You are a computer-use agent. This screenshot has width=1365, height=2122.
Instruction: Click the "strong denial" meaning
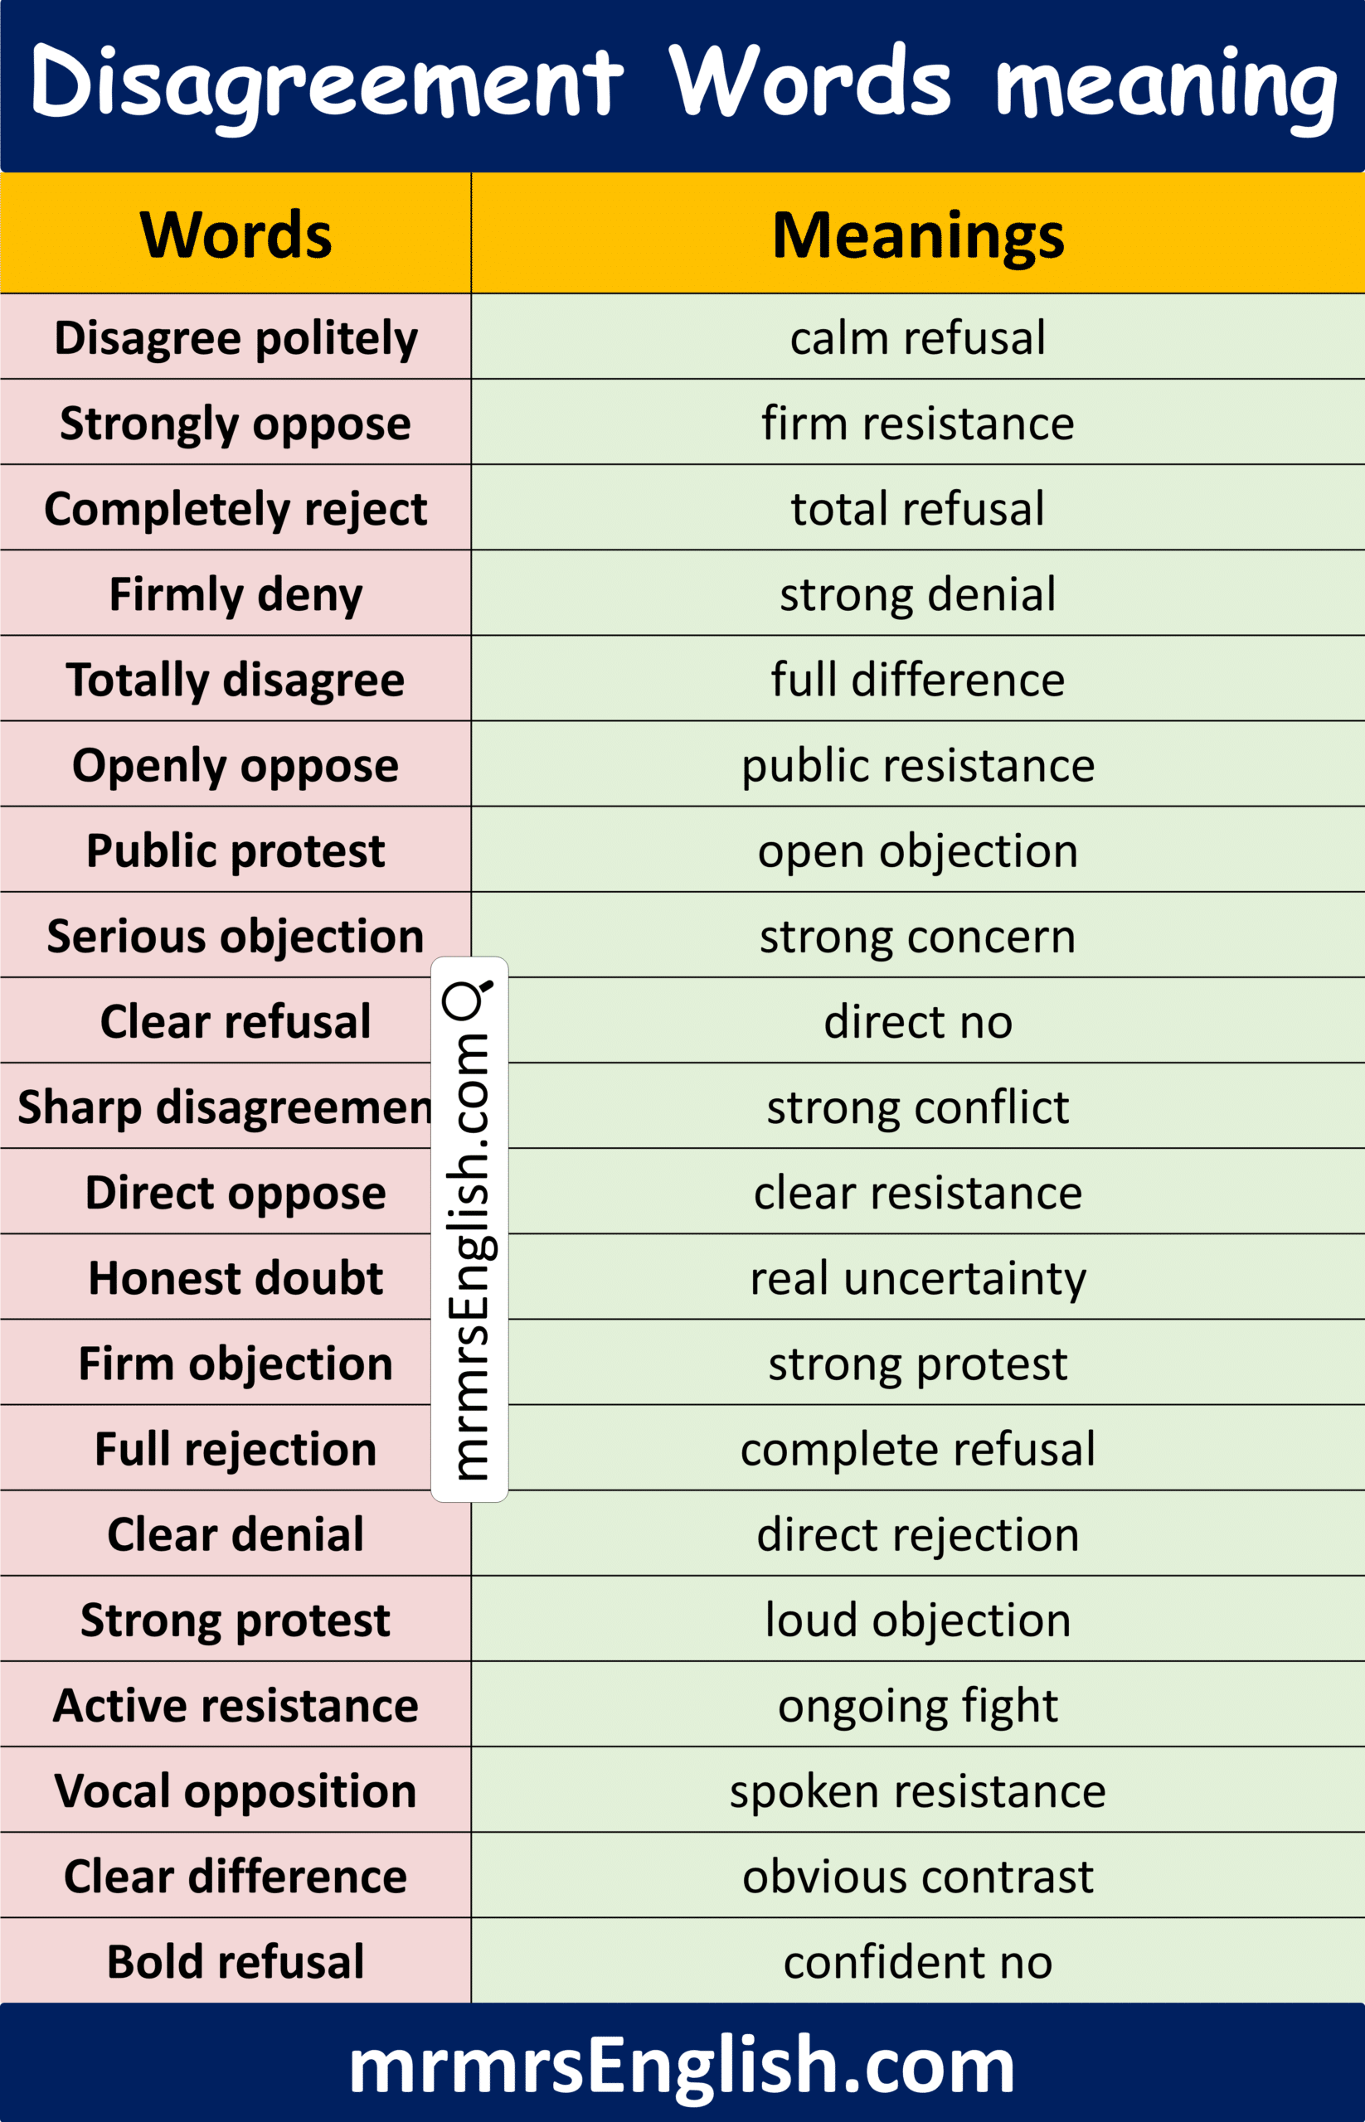[x=917, y=593]
